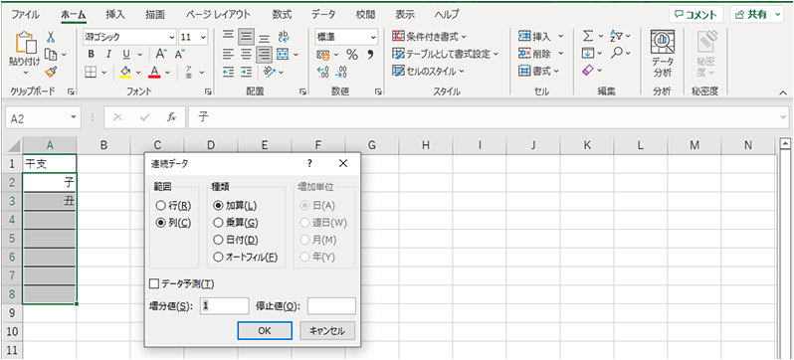The image size is (794, 360).
Task: Click the wrap text icon
Action: click(x=284, y=37)
